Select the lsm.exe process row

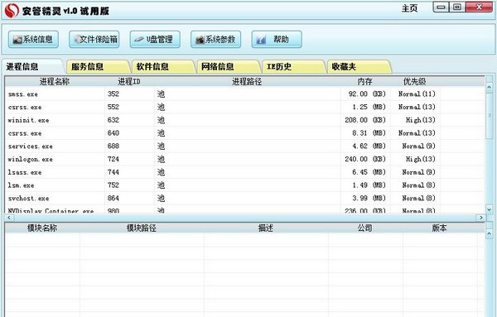[244, 185]
